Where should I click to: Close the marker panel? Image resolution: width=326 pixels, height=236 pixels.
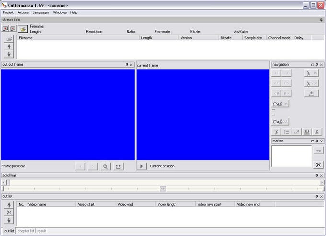coord(321,141)
